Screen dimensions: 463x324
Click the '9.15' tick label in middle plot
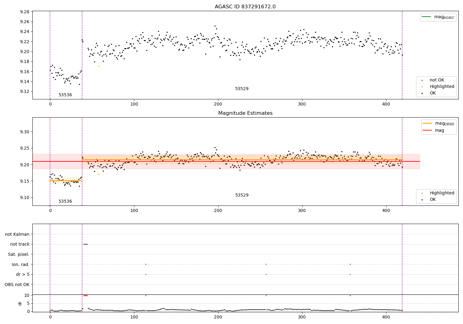[25, 181]
